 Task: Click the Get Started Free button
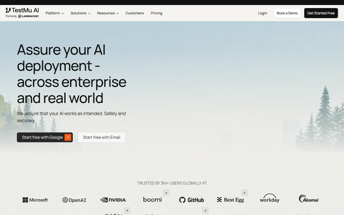click(321, 13)
